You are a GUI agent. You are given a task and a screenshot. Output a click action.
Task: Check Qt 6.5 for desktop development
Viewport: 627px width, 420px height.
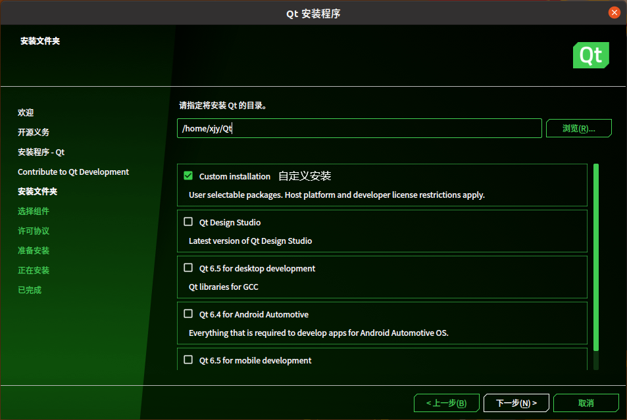pos(188,268)
